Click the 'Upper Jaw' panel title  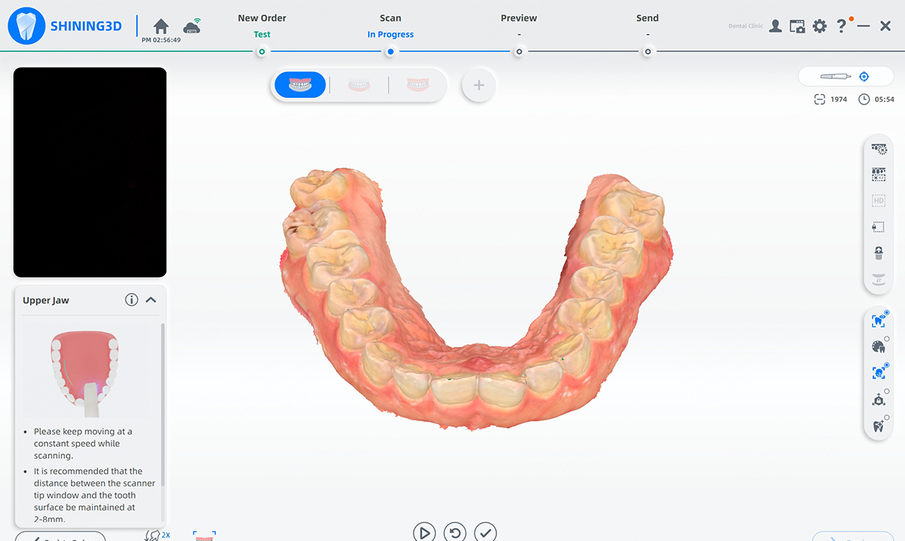pos(46,301)
